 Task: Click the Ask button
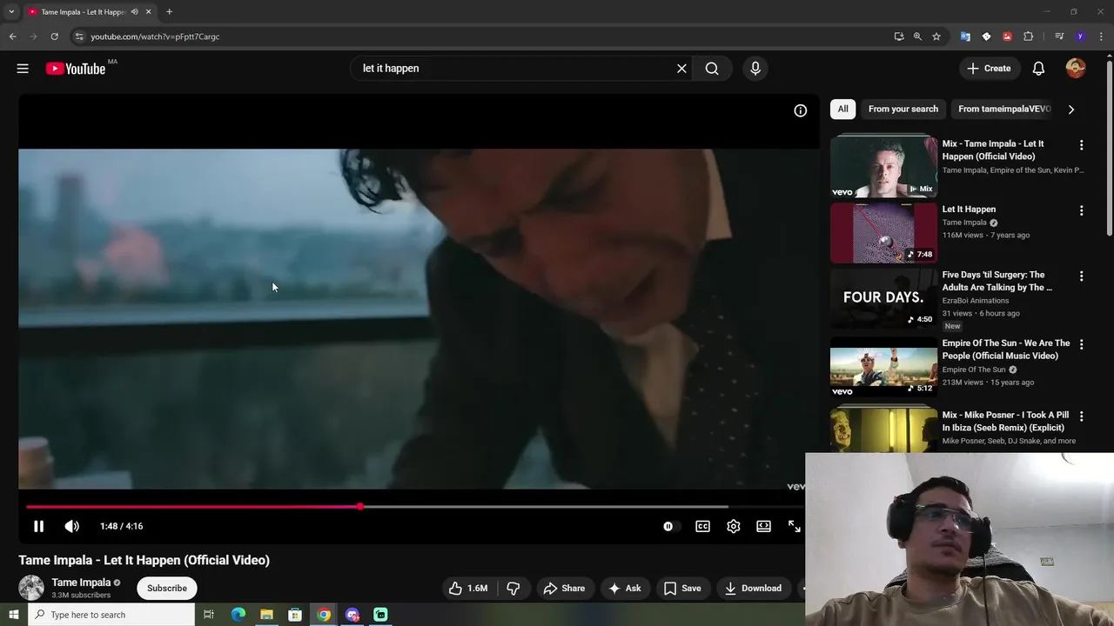[x=624, y=589]
